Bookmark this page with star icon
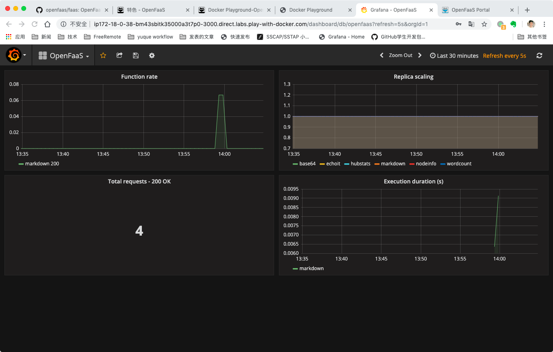This screenshot has width=553, height=352. click(484, 24)
